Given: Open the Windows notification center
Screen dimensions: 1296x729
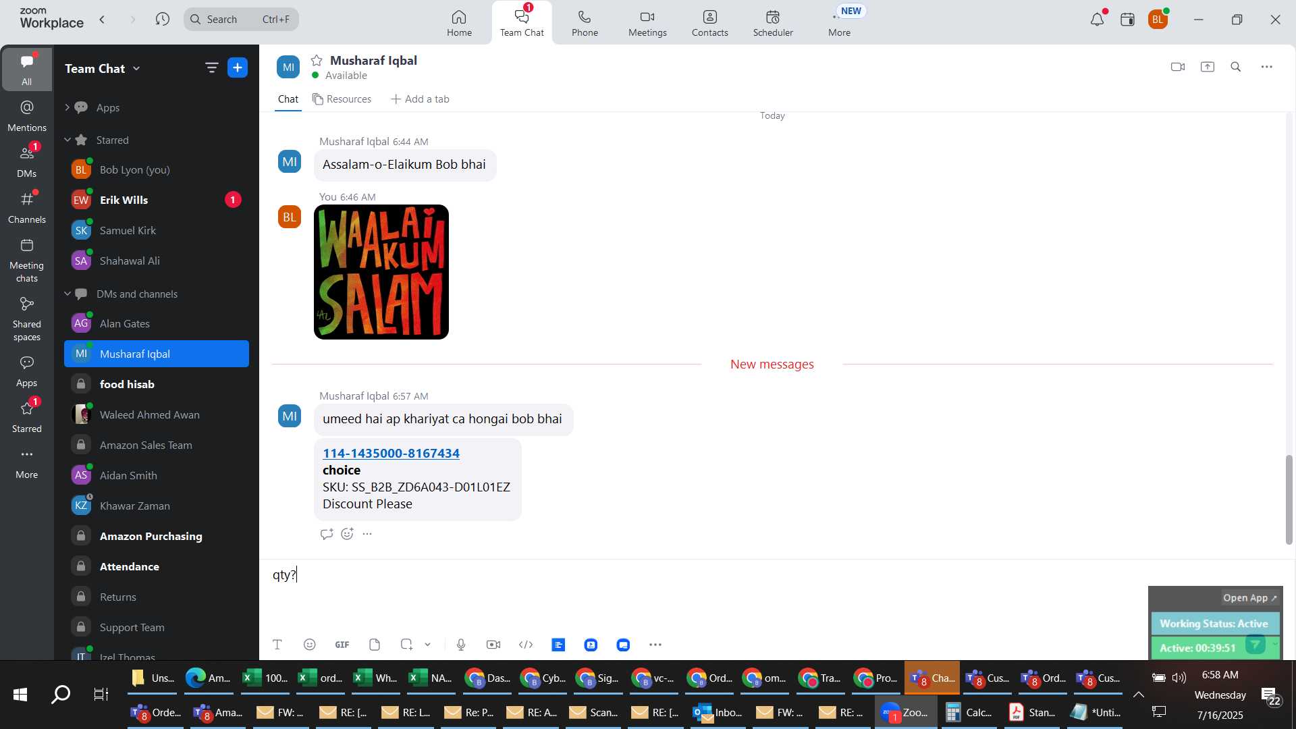Looking at the screenshot, I should click(x=1271, y=696).
